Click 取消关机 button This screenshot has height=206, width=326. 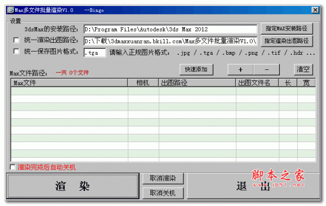click(x=163, y=193)
